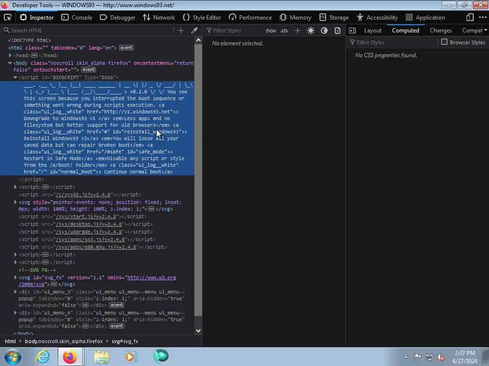Open the /sys/desktop.js script link
The height and width of the screenshot is (366, 489).
point(88,224)
